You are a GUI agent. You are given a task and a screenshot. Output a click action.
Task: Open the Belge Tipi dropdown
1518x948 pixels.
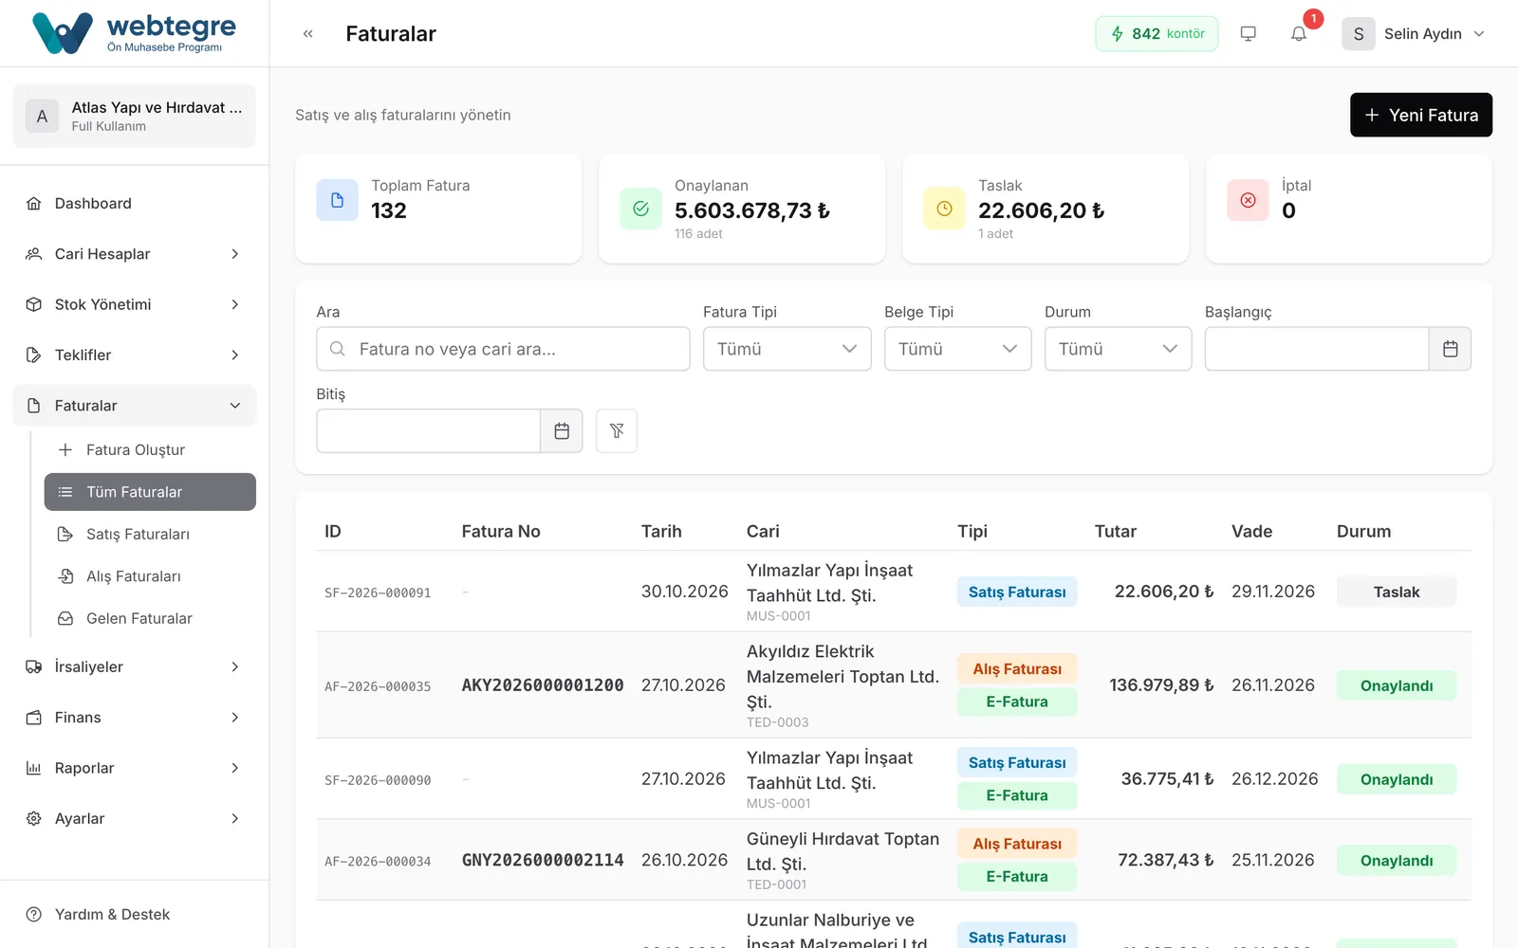(x=957, y=349)
